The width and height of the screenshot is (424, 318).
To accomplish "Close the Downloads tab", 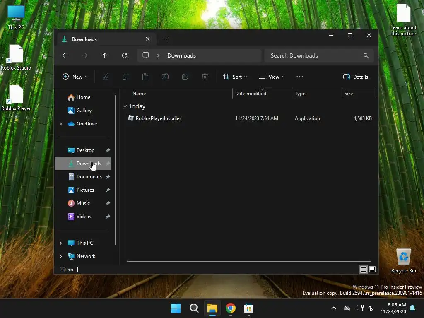I will [148, 39].
